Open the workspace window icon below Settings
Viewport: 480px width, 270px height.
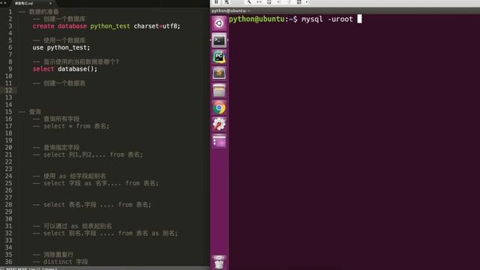219,141
